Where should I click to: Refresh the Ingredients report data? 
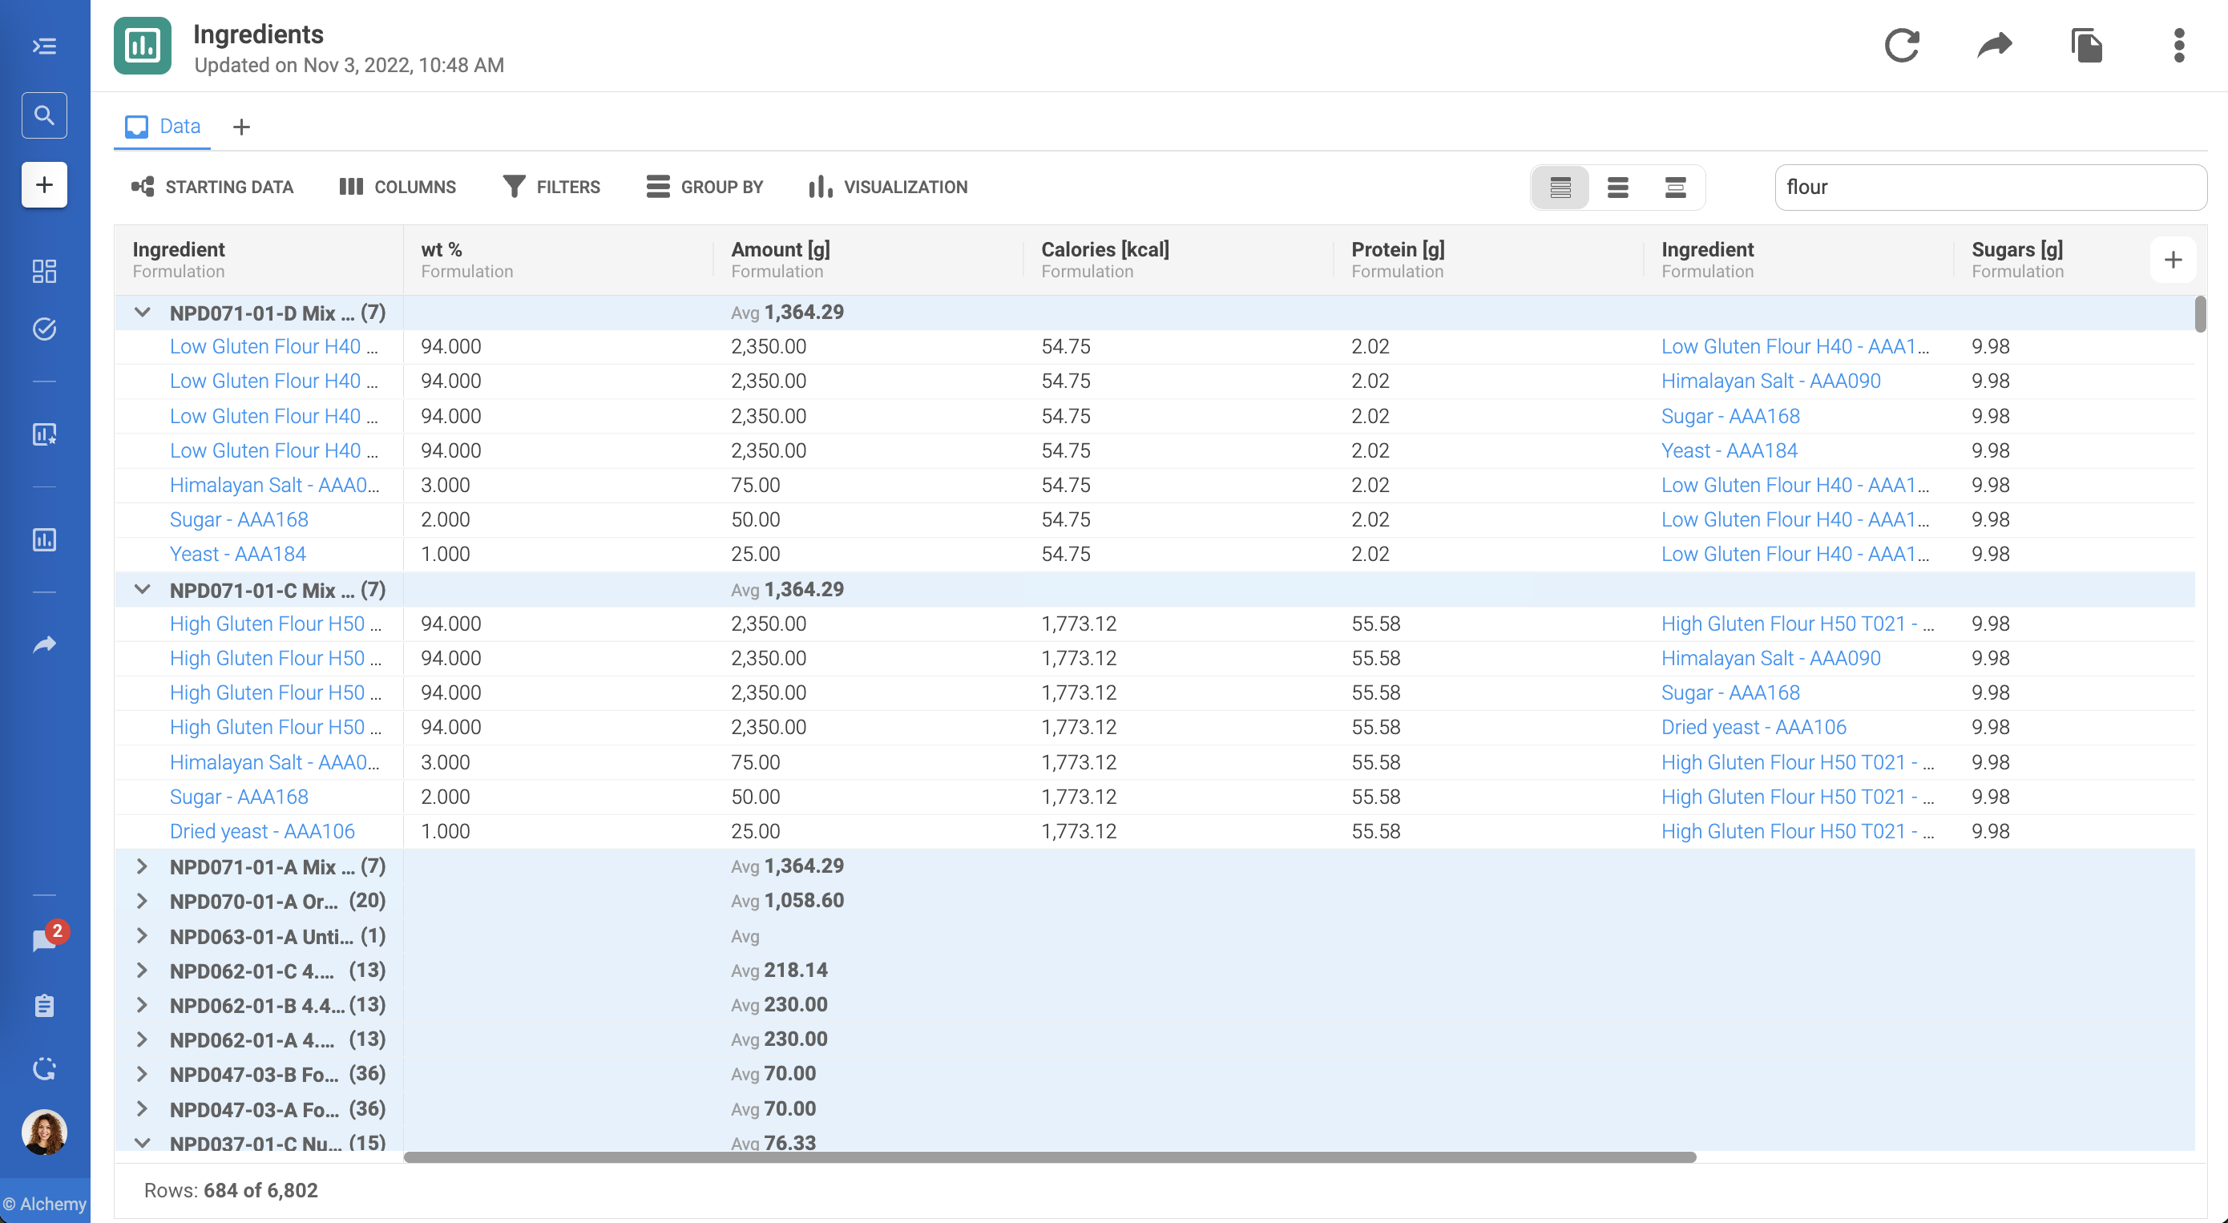(x=1902, y=46)
